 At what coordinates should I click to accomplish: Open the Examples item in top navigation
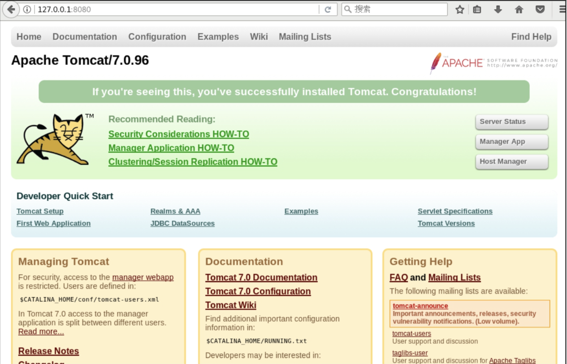coord(218,37)
